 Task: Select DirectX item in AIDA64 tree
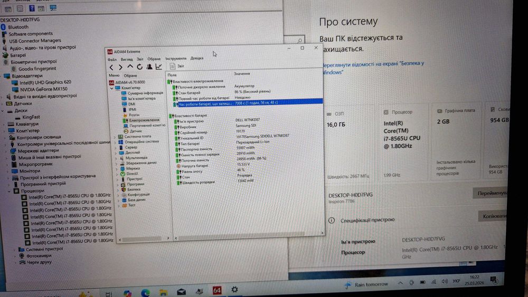click(x=129, y=174)
